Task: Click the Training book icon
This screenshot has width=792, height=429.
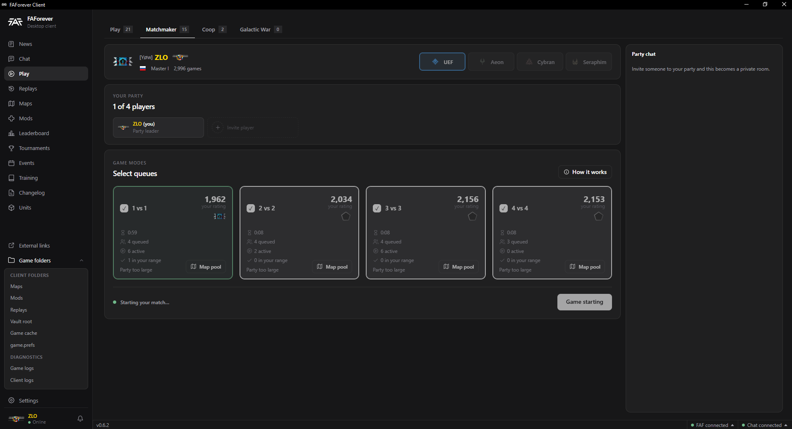Action: click(12, 178)
